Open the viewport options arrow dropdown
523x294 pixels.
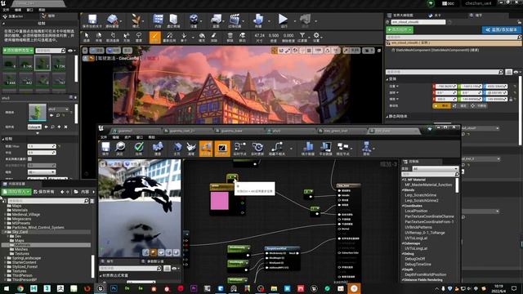(x=85, y=51)
